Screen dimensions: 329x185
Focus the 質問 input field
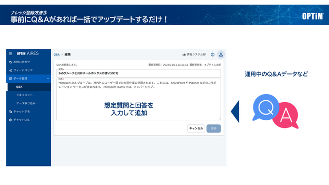(x=138, y=73)
